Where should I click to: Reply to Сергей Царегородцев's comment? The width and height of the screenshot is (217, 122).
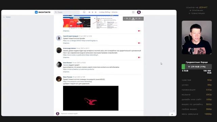(66, 43)
